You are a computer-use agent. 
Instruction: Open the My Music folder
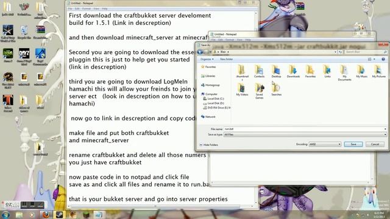(x=361, y=71)
